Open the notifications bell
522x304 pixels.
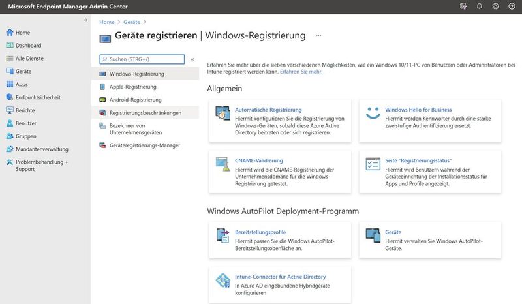point(480,7)
